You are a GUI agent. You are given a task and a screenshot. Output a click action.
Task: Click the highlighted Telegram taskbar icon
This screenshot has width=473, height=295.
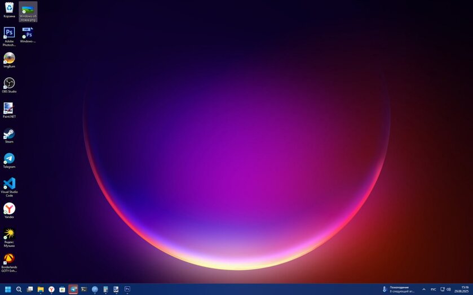(x=73, y=289)
